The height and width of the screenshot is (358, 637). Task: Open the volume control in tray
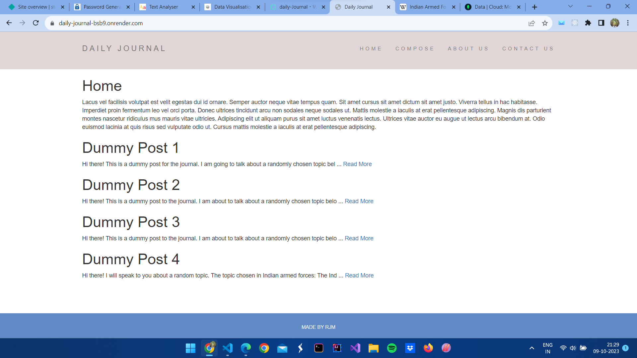(x=573, y=348)
